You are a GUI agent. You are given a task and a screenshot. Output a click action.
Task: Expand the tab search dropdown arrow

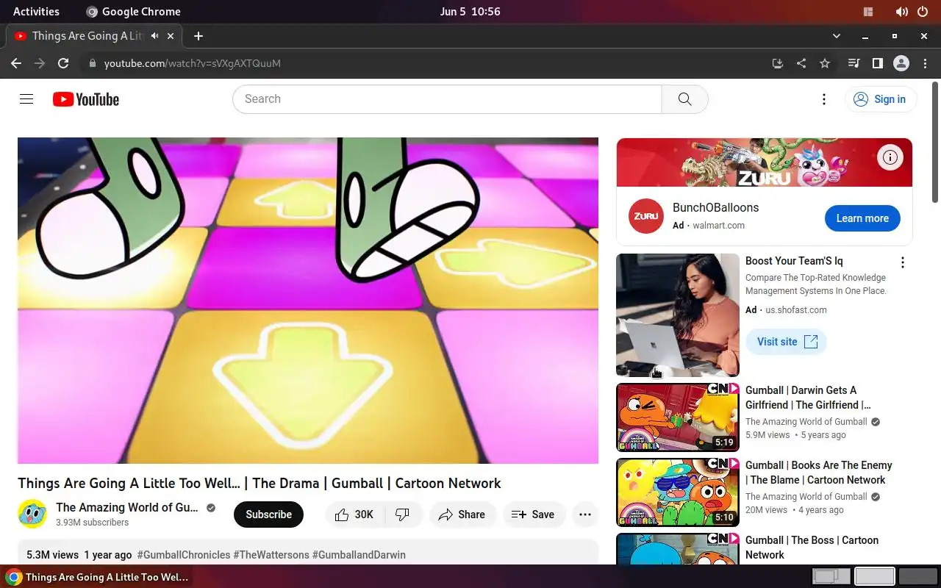[836, 35]
